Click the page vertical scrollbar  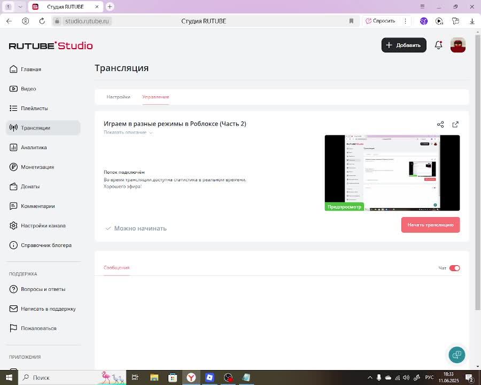click(478, 172)
